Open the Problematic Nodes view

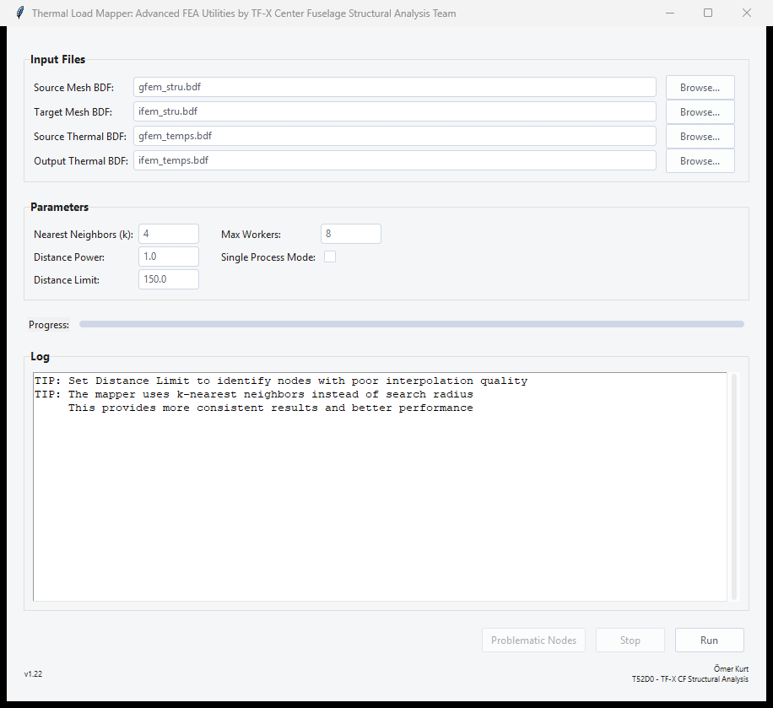click(533, 640)
